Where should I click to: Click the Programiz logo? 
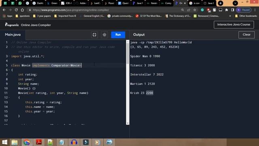click(12, 25)
